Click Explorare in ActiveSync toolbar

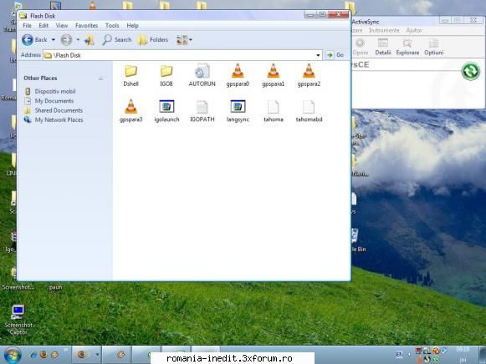tap(407, 47)
